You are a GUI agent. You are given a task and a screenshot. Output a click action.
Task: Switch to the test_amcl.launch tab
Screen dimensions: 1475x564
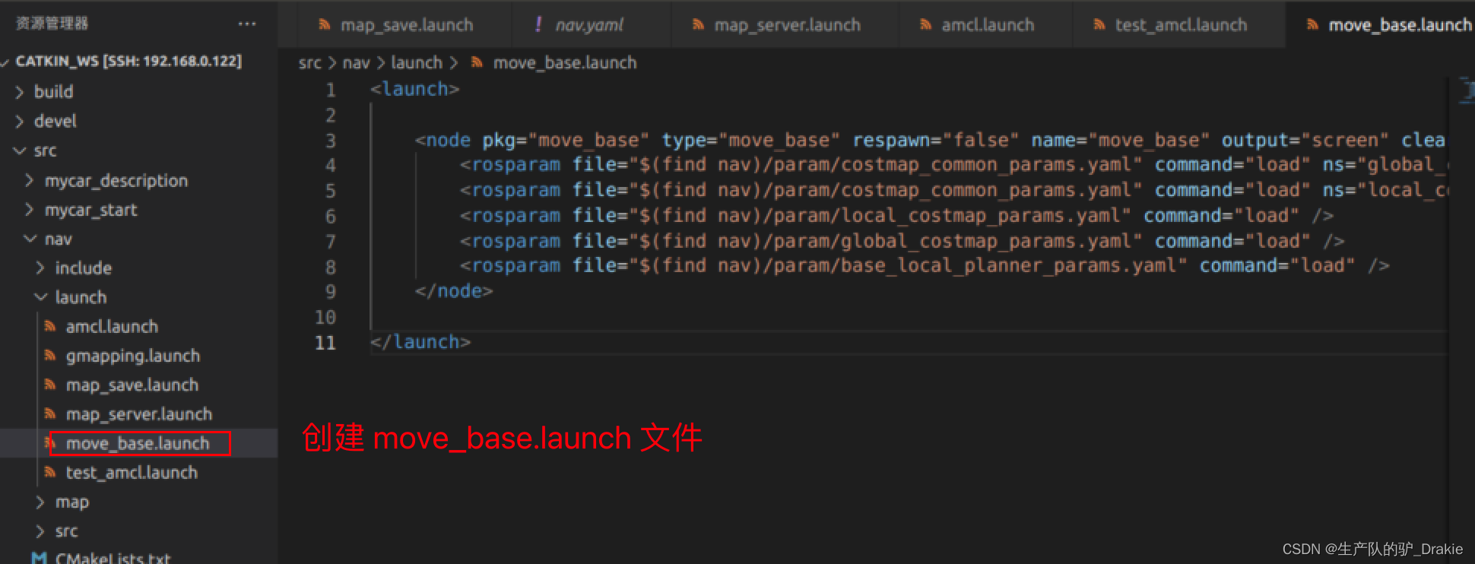click(1179, 25)
